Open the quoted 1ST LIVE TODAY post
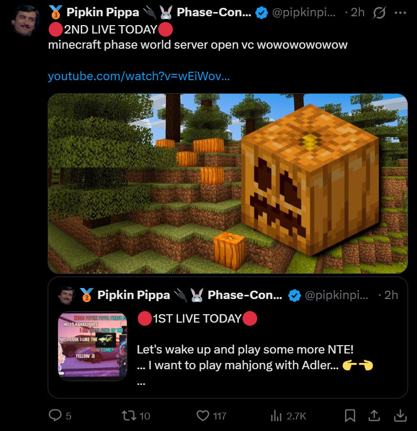Image resolution: width=417 pixels, height=431 pixels. (x=227, y=338)
